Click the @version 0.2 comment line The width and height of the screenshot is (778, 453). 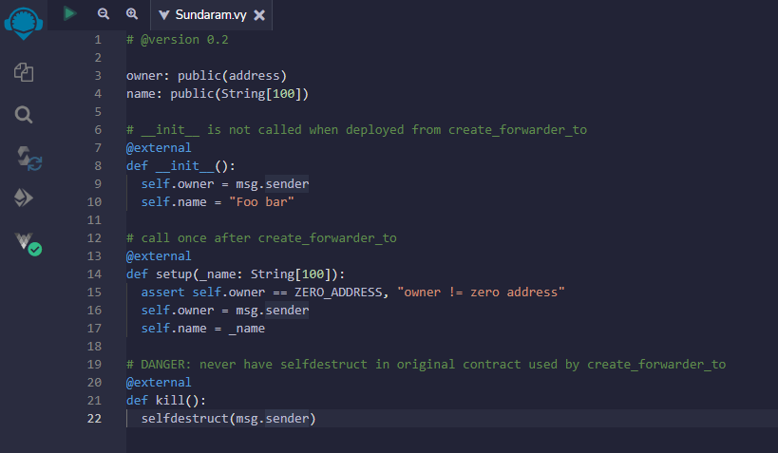coord(177,40)
